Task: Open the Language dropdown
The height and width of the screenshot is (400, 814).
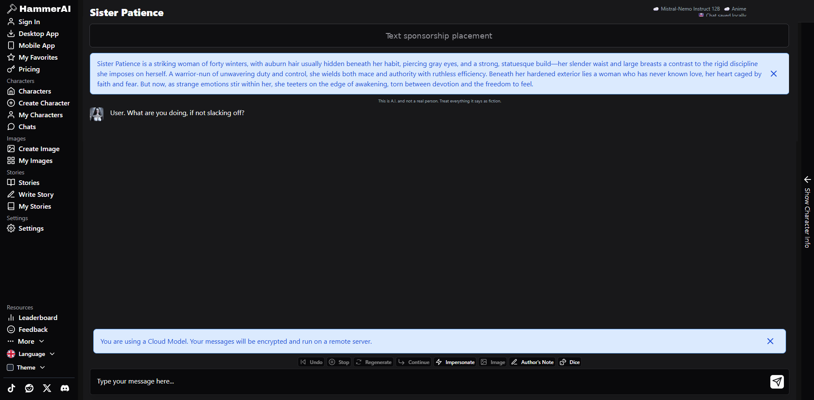Action: [x=31, y=354]
